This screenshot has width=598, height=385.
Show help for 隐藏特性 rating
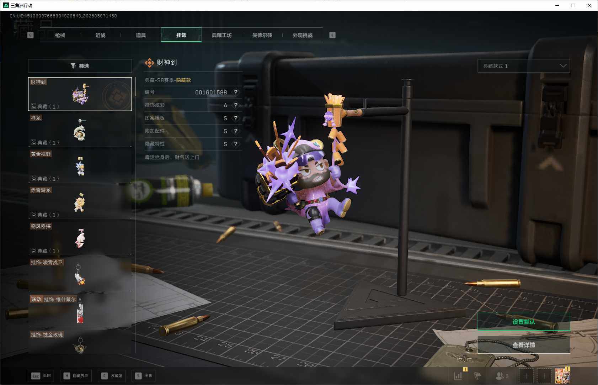[236, 144]
